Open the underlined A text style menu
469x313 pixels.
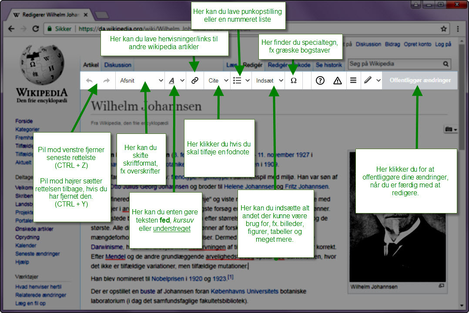coord(175,80)
